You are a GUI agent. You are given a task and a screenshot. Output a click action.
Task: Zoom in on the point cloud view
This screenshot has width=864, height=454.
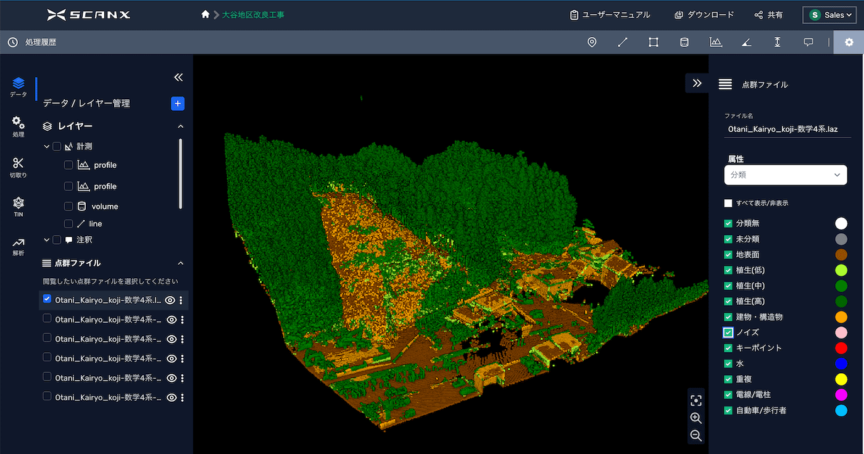(x=696, y=418)
